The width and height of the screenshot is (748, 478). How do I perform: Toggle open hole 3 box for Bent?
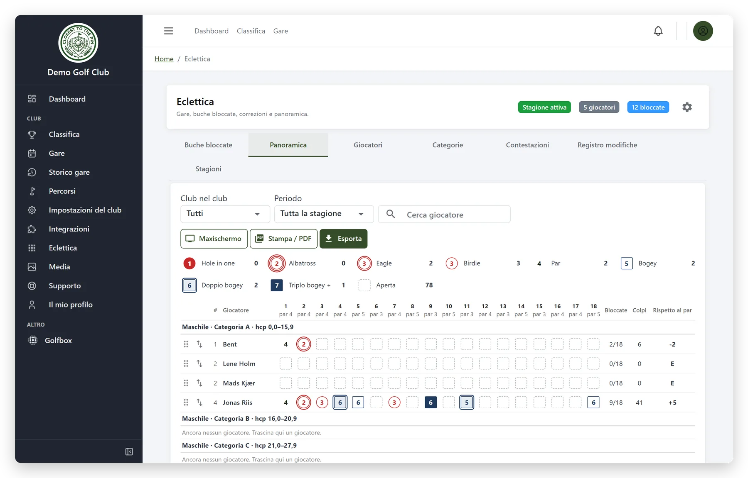tap(322, 344)
